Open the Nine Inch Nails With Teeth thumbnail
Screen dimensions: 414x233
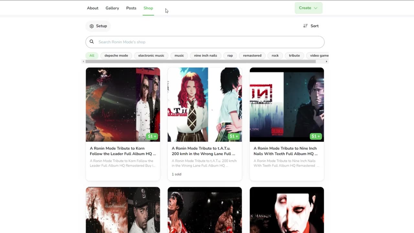click(287, 105)
